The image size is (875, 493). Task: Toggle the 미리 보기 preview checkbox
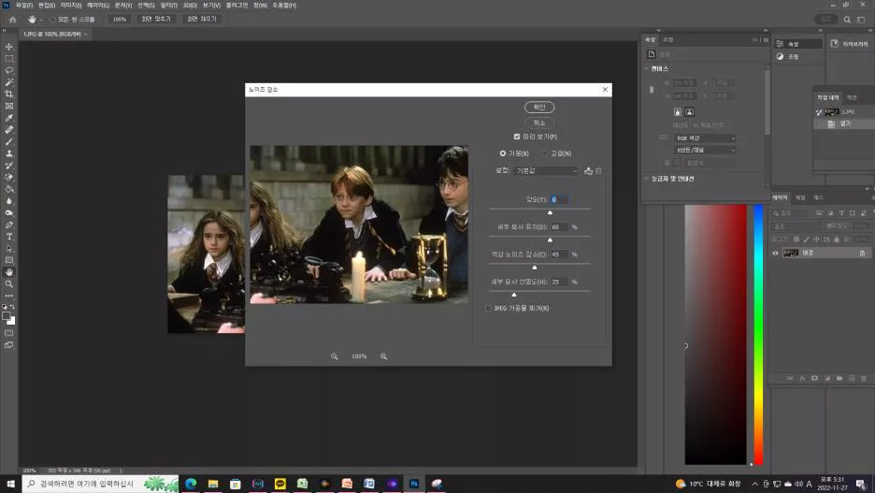pos(517,137)
